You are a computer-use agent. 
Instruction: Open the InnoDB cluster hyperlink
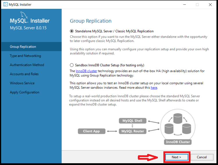86,71
